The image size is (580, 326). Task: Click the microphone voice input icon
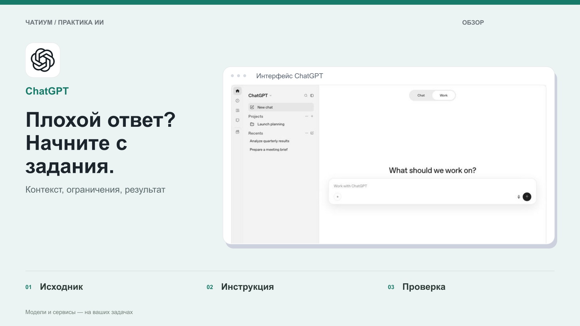pos(519,197)
